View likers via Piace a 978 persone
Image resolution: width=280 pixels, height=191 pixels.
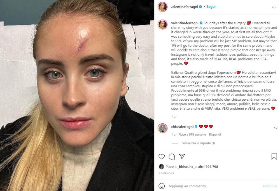tap(192, 135)
